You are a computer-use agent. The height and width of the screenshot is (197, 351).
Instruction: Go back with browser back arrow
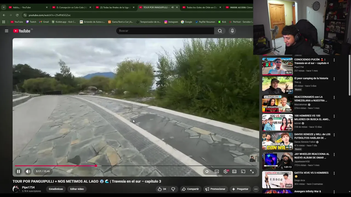click(x=4, y=15)
